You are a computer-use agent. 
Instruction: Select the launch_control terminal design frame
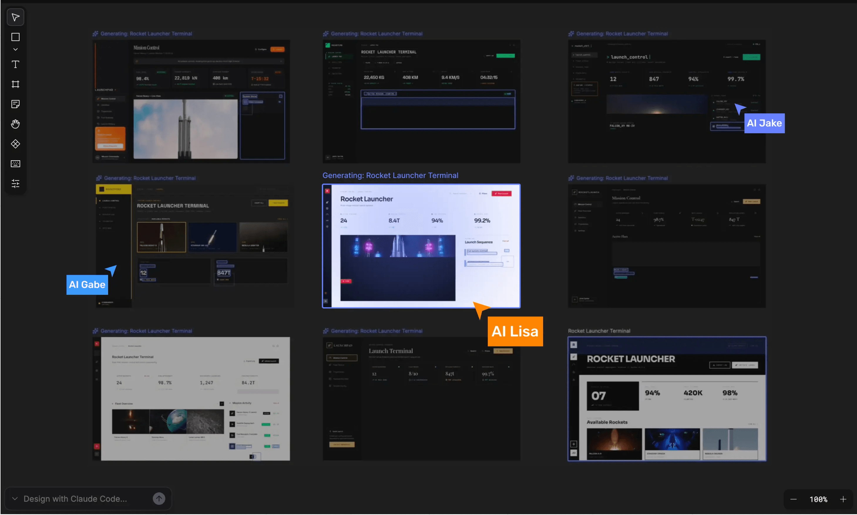[x=666, y=101]
